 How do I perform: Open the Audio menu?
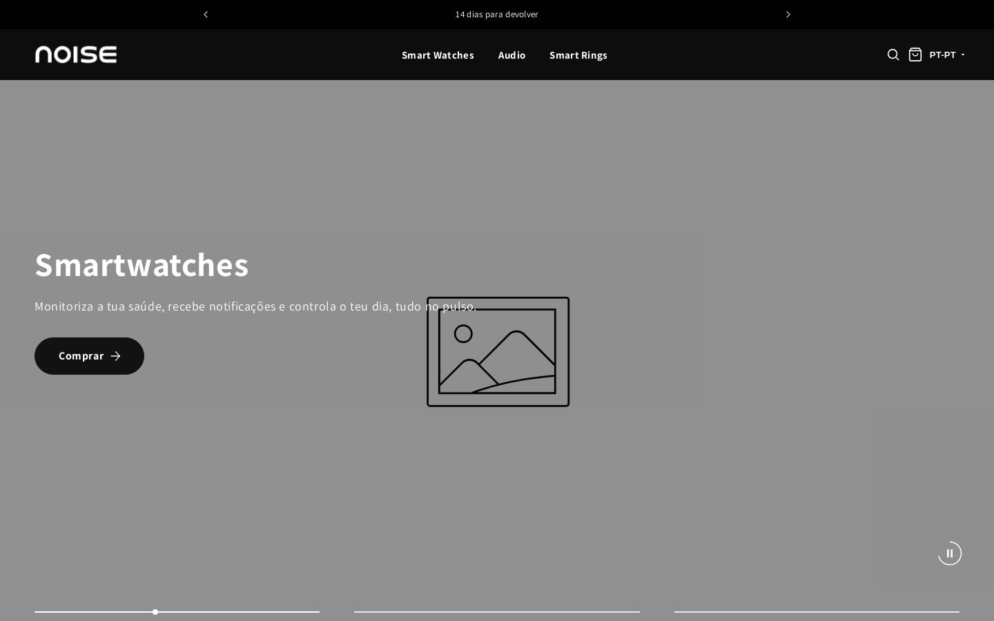pos(511,55)
